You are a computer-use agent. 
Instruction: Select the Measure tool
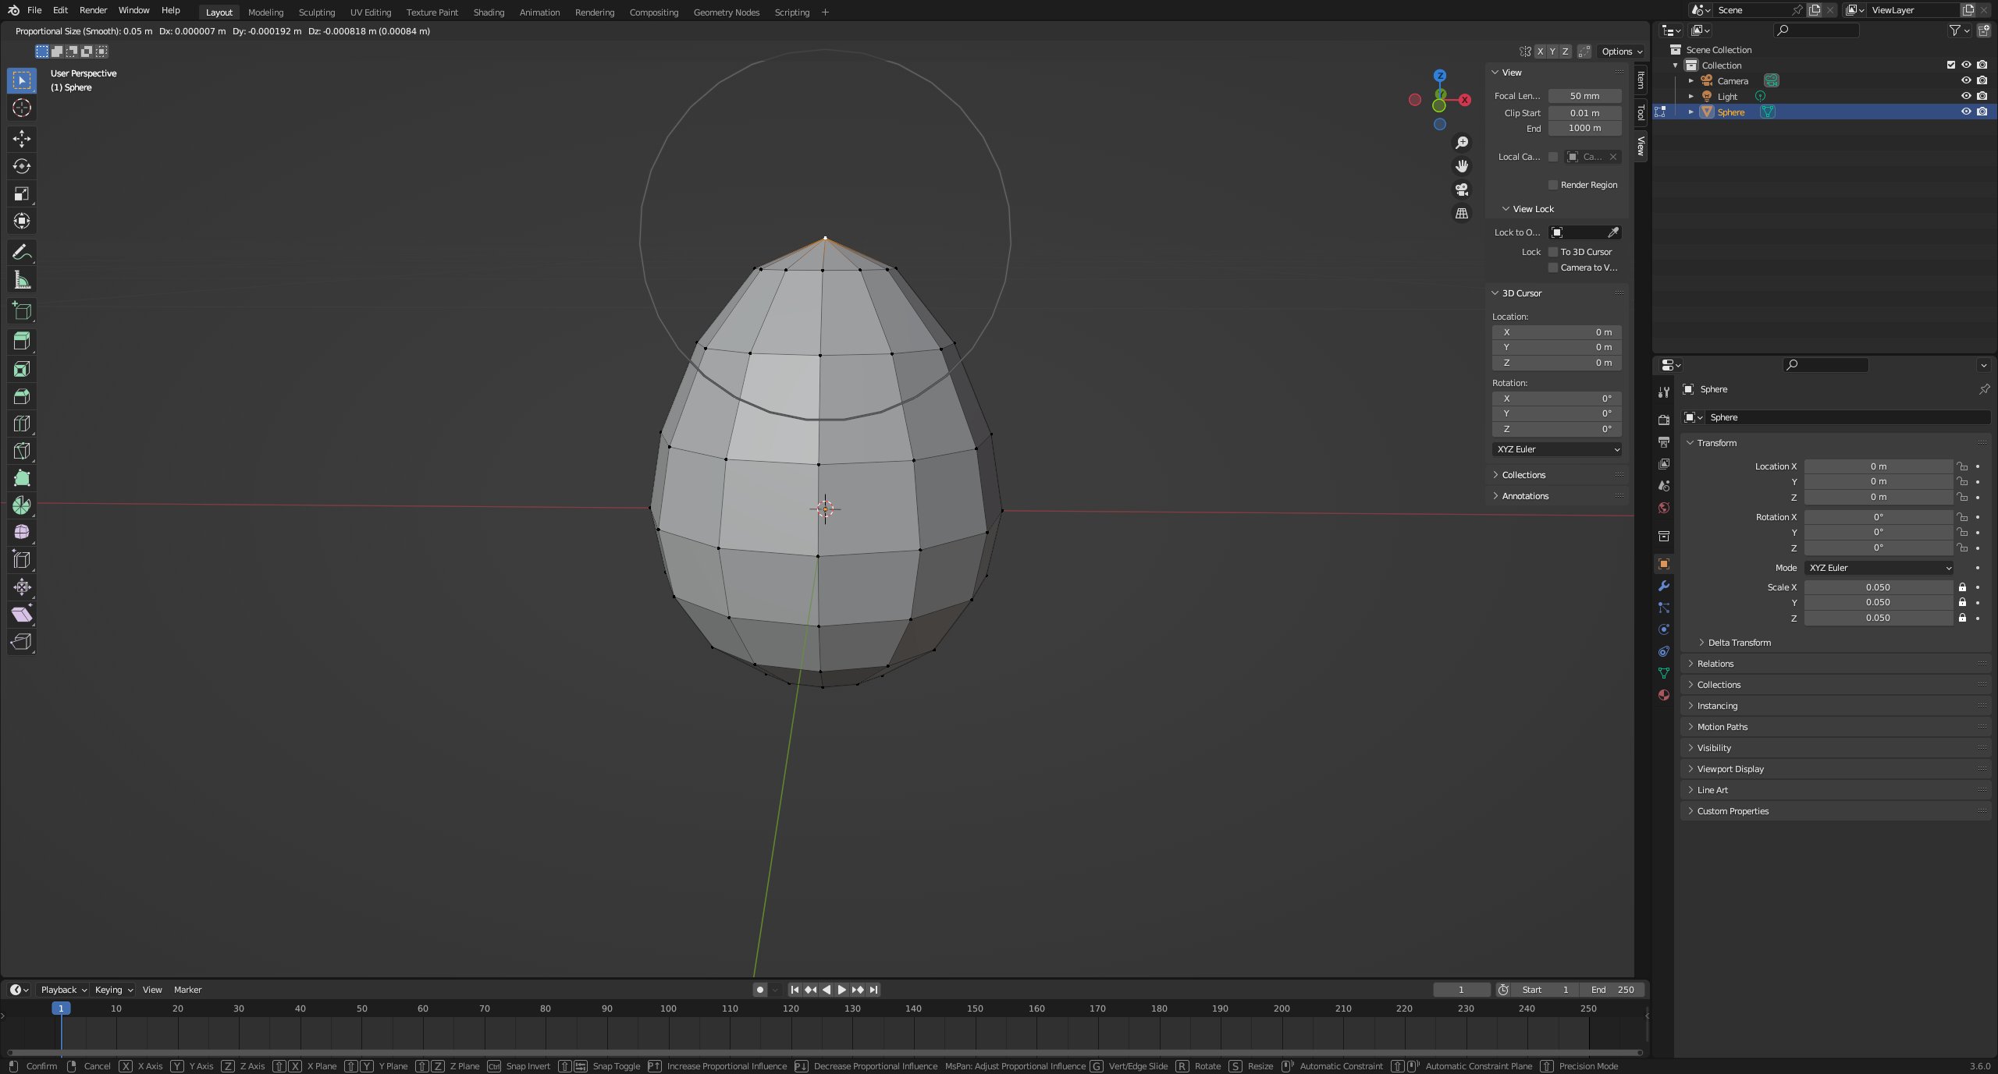(x=22, y=280)
